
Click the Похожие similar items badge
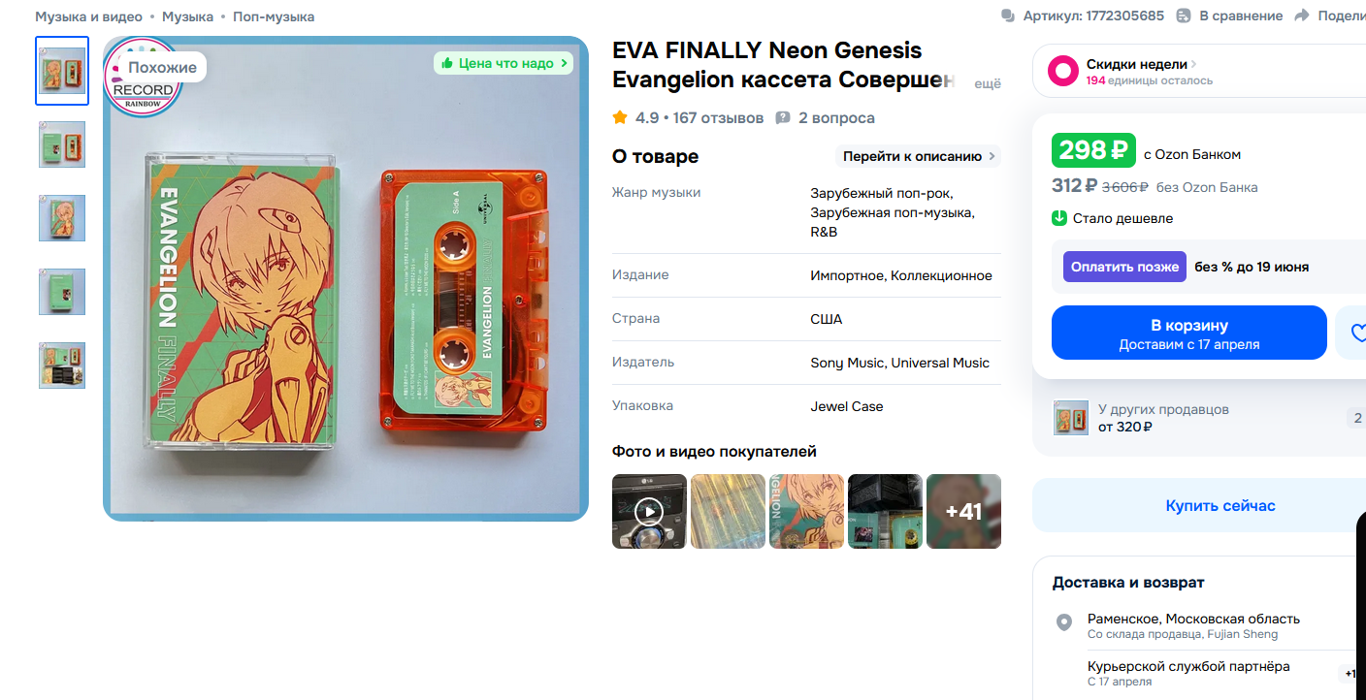162,67
